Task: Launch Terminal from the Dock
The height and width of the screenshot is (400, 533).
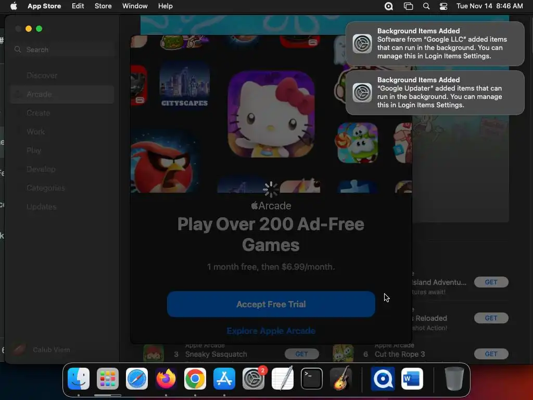Action: point(312,379)
